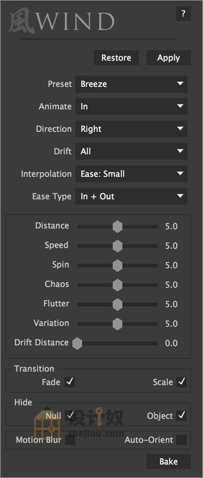203x478 pixels.
Task: Open Interpolation dropdown showing Ease: Small
Action: coord(131,174)
